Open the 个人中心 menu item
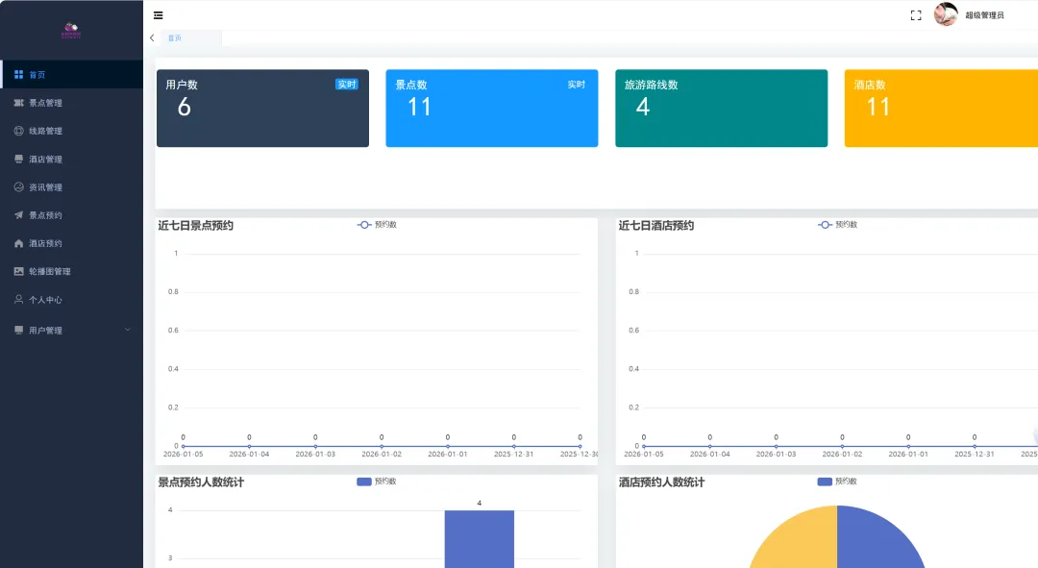This screenshot has height=568, width=1038. point(71,300)
